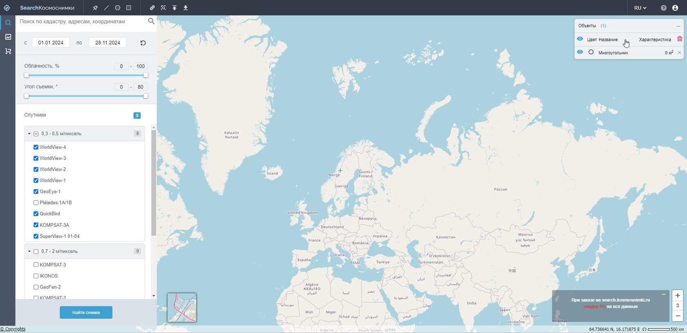Click the start date field 01.01.2024
The image size is (687, 333).
coord(51,42)
